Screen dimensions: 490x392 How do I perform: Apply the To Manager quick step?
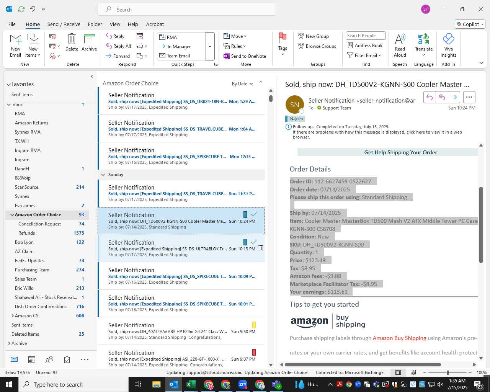182,46
